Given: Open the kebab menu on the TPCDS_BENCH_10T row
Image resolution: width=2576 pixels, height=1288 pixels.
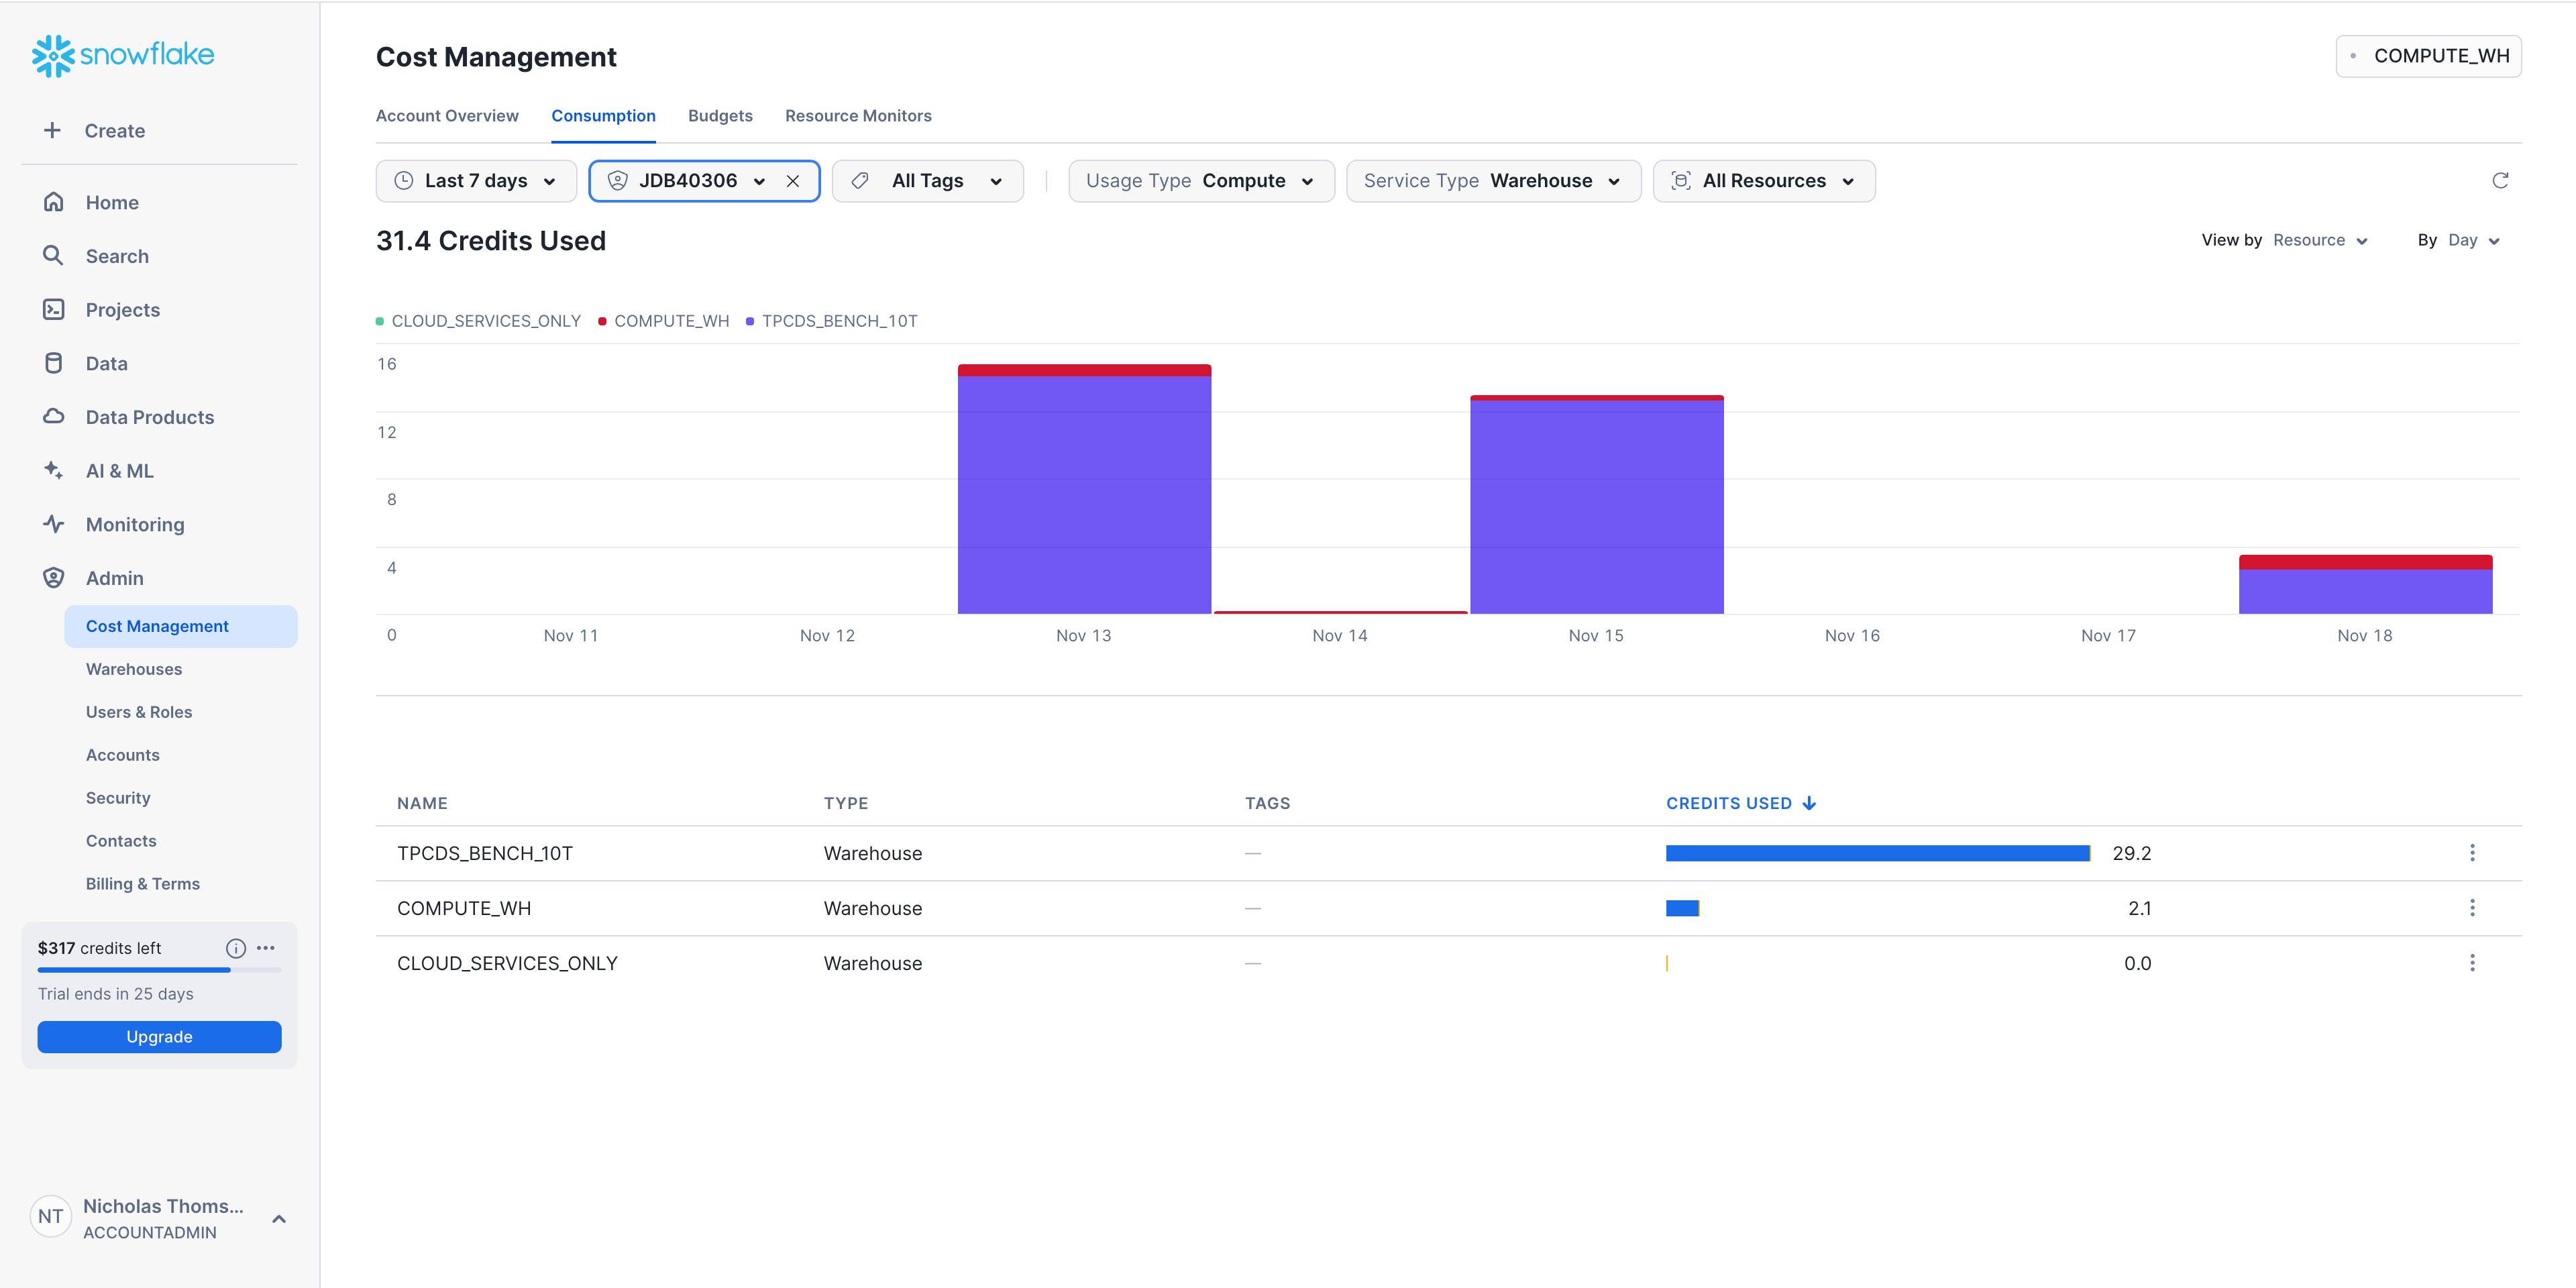Looking at the screenshot, I should (2472, 852).
